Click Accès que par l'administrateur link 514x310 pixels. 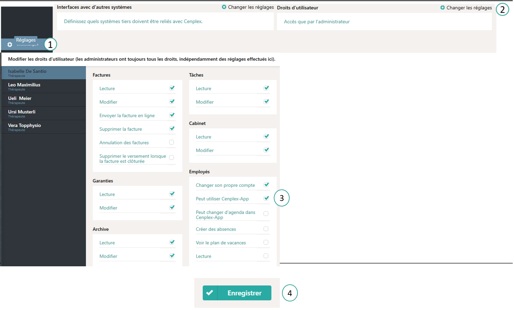(317, 22)
